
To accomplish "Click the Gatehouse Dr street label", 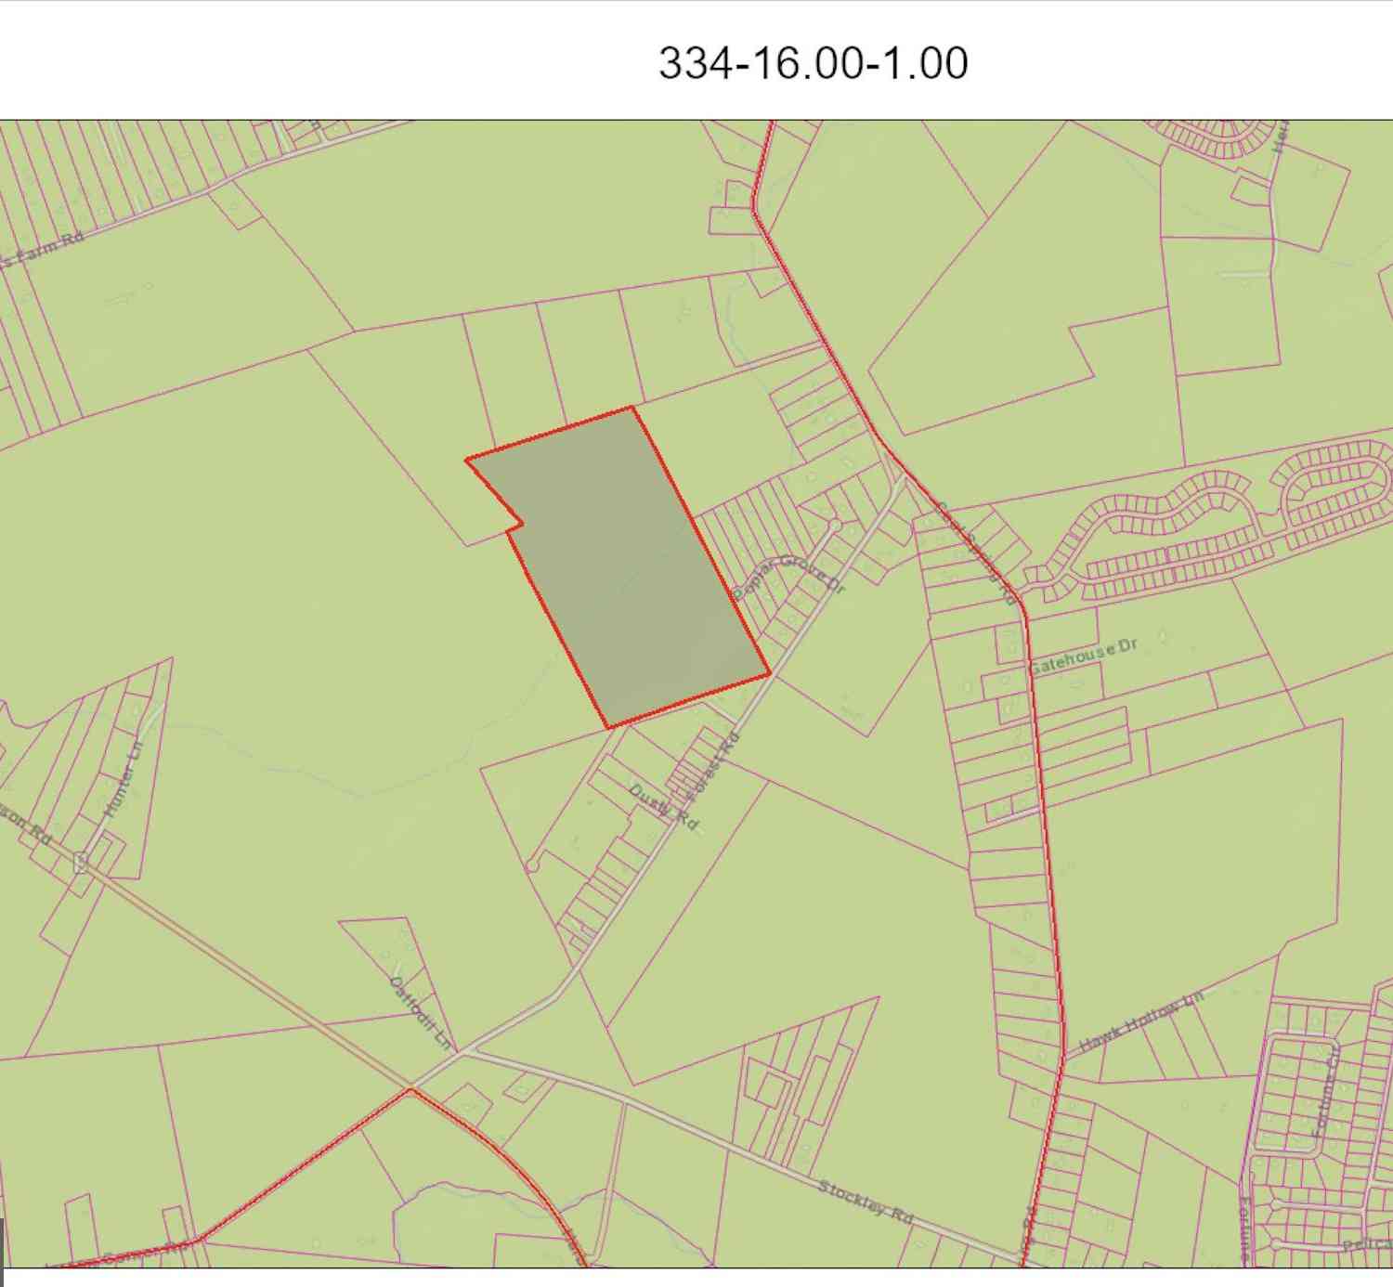I will (x=1083, y=655).
